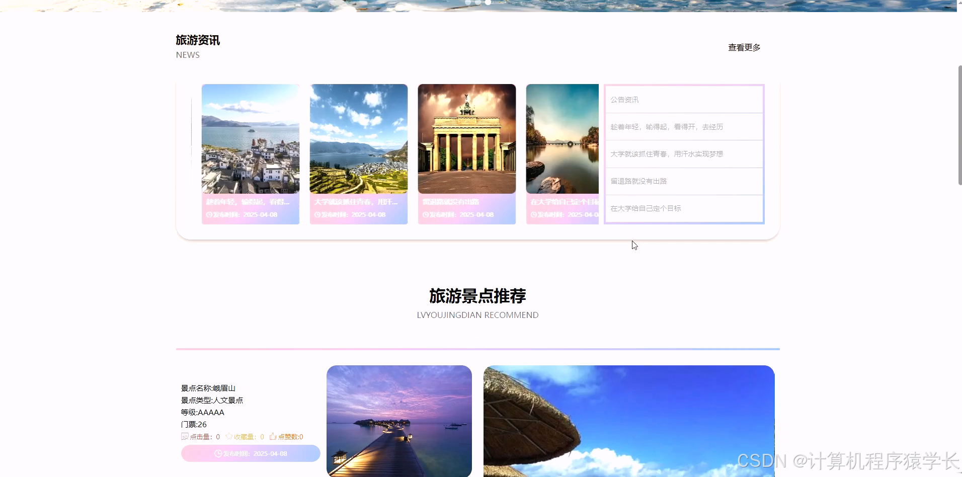962x477 pixels.
Task: Select the middle carousel indicator dot
Action: (478, 2)
